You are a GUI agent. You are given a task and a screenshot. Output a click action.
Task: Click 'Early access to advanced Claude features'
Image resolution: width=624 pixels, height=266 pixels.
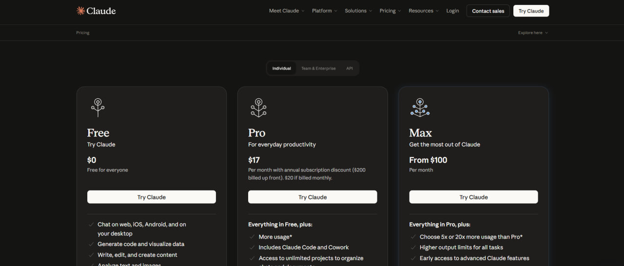click(x=474, y=258)
